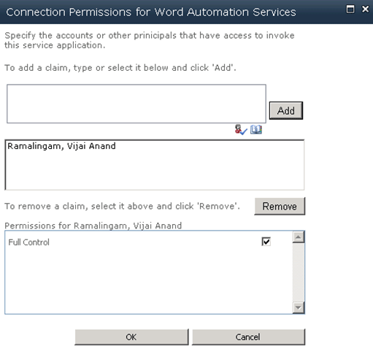Click the Remove button
This screenshot has width=373, height=346.
280,207
